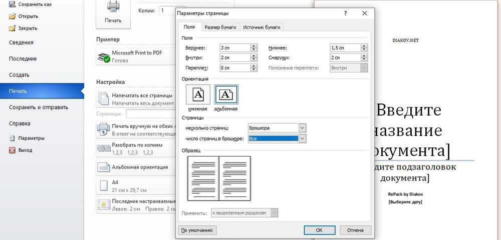Switch to the Размер бумаги tab

point(220,27)
